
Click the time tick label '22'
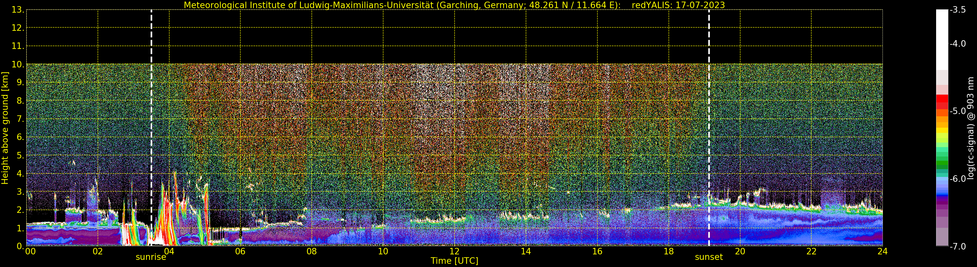pos(811,251)
